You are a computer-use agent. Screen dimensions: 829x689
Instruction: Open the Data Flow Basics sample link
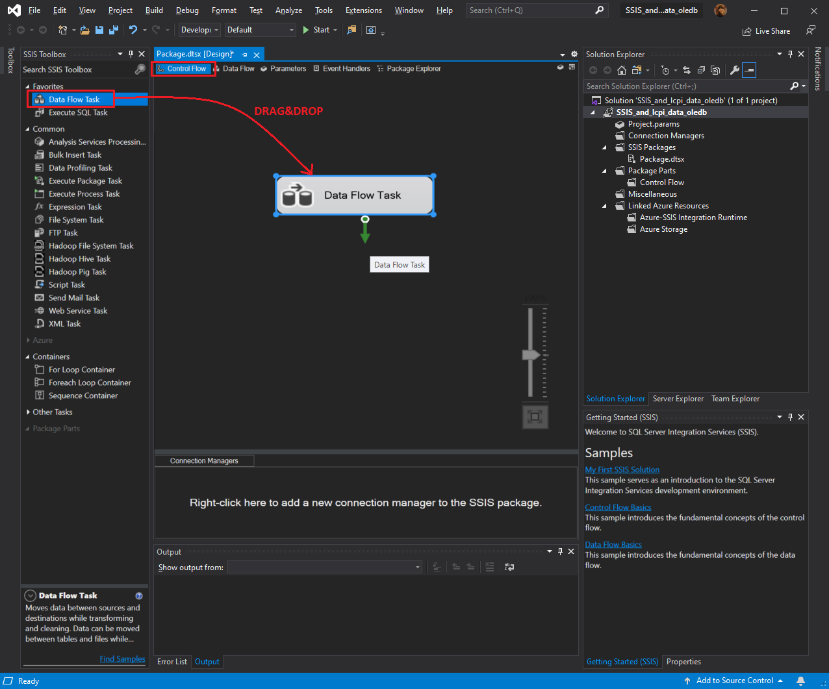pos(613,544)
